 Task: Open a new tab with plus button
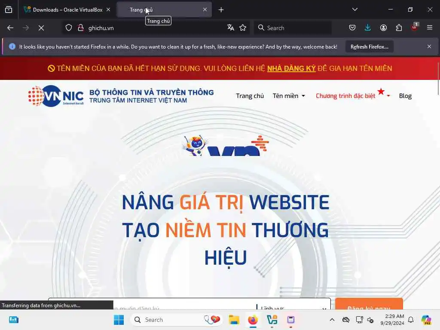[x=221, y=10]
